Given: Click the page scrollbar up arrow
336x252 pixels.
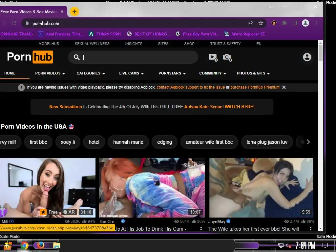Looking at the screenshot, I should click(320, 43).
